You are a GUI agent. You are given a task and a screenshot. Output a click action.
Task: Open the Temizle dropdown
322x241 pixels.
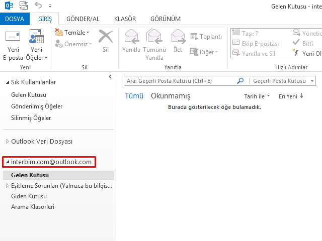coord(76,33)
